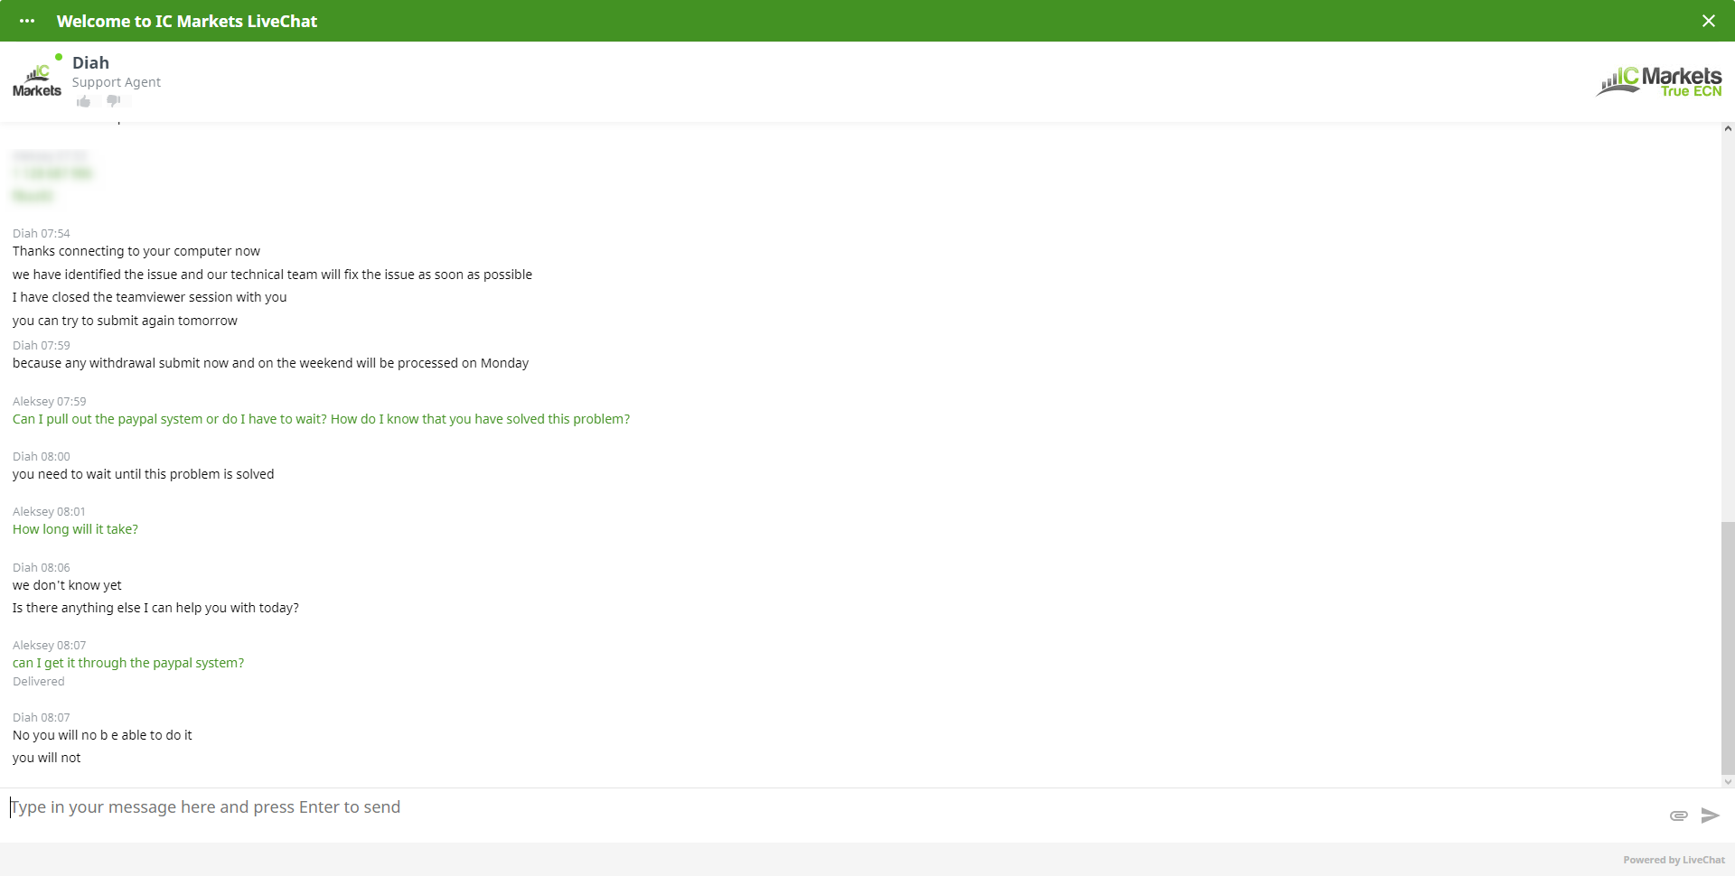The height and width of the screenshot is (876, 1735).
Task: Click into the message input field
Action: pos(831,807)
